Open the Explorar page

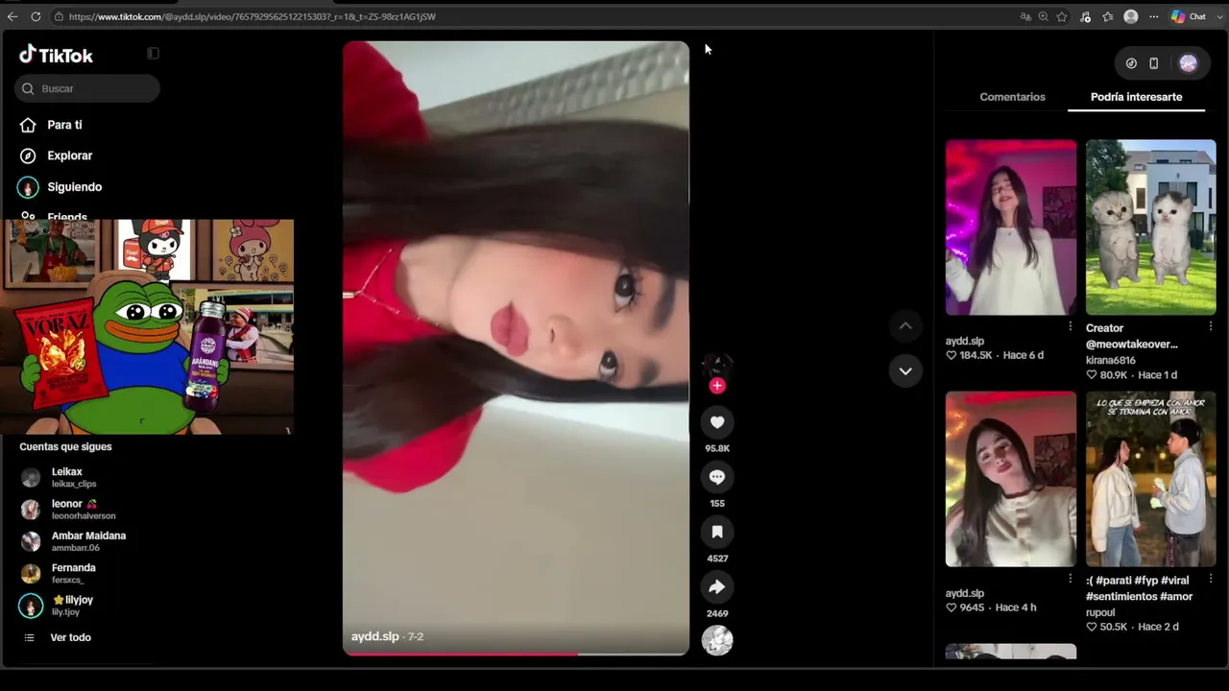[x=69, y=155]
